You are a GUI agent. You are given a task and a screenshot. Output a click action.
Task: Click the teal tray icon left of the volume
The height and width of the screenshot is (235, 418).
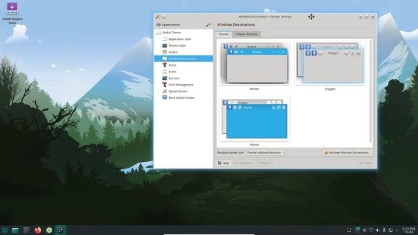click(x=357, y=230)
